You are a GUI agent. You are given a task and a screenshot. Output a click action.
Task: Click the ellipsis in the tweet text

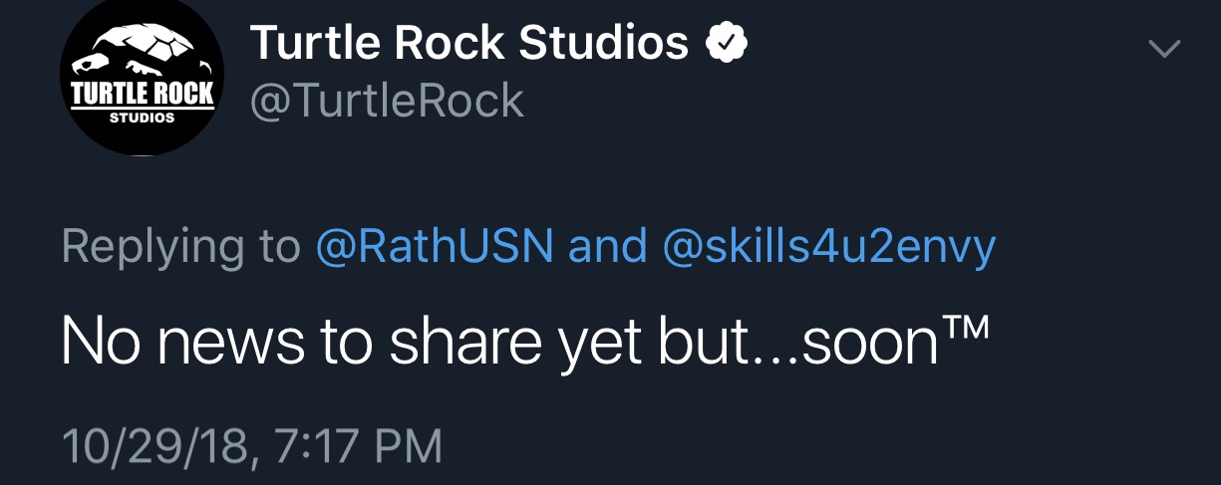coord(773,354)
